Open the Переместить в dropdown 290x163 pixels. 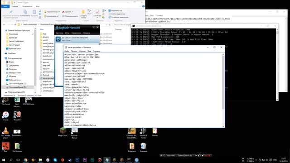[52, 12]
